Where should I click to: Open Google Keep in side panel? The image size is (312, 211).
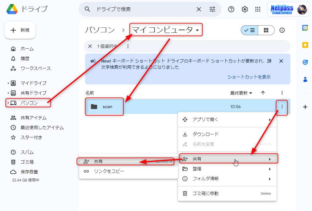point(305,45)
